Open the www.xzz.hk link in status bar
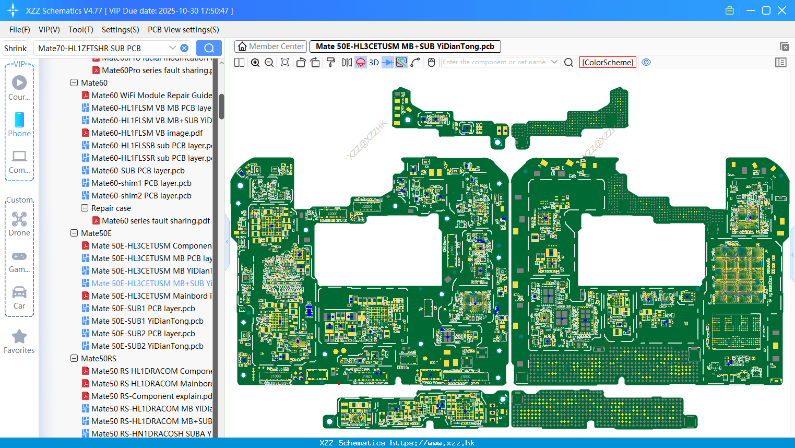The width and height of the screenshot is (795, 448). coord(432,443)
